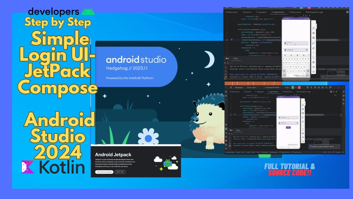
Task: Click 'Install successfully finished' notification in lower IDE
Action: click(325, 146)
